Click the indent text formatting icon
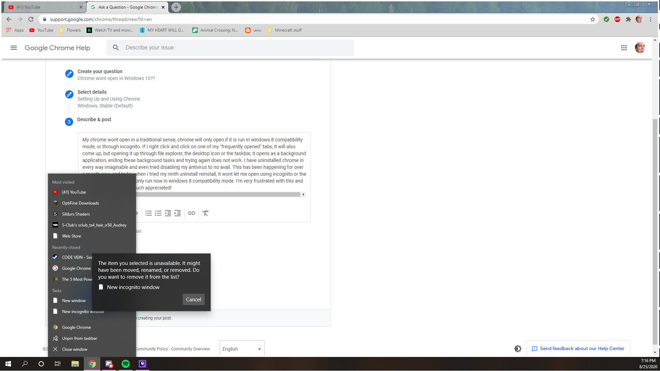The image size is (660, 371). [177, 213]
